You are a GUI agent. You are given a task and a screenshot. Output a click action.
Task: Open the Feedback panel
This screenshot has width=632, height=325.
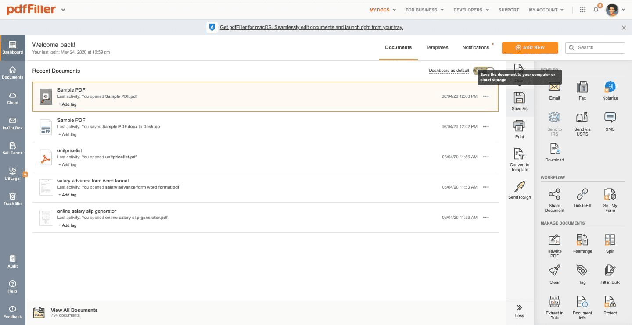[x=12, y=312]
